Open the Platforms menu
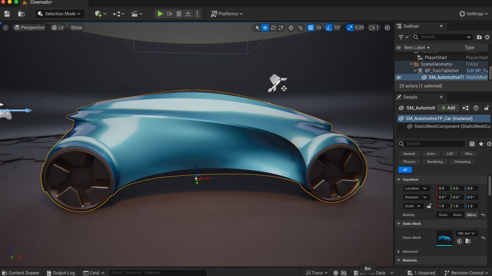Viewport: 492px width, 276px height. click(x=227, y=13)
